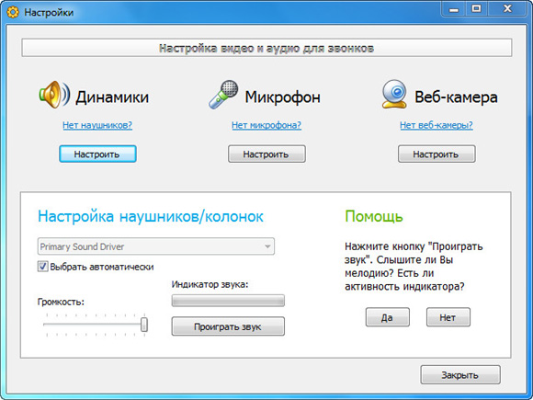The height and width of the screenshot is (400, 533).
Task: Click the Громкость slider handle
Action: (x=144, y=325)
